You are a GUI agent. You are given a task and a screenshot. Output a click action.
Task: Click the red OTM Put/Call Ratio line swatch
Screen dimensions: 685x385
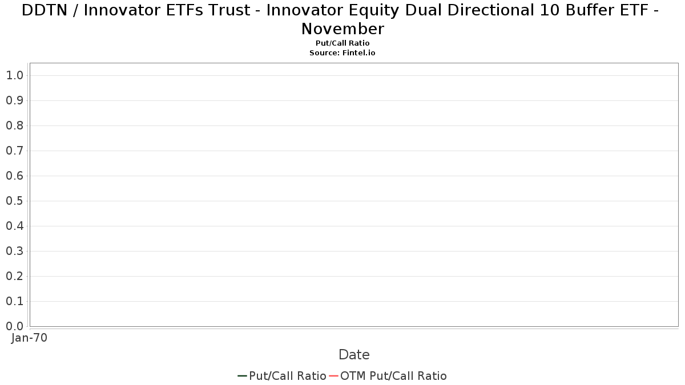coord(333,376)
